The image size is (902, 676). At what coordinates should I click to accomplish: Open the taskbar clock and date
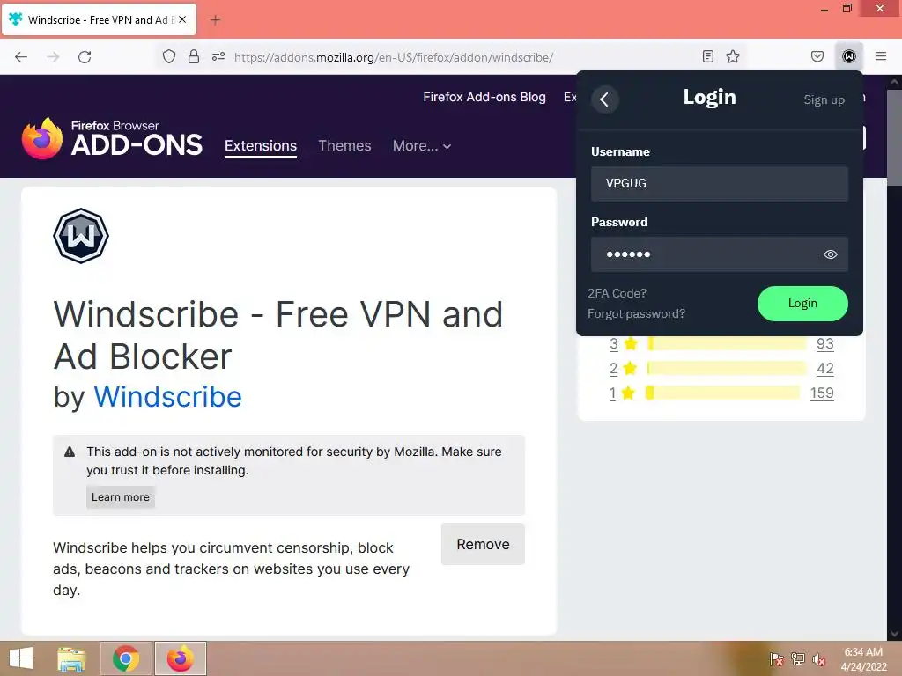(863, 659)
